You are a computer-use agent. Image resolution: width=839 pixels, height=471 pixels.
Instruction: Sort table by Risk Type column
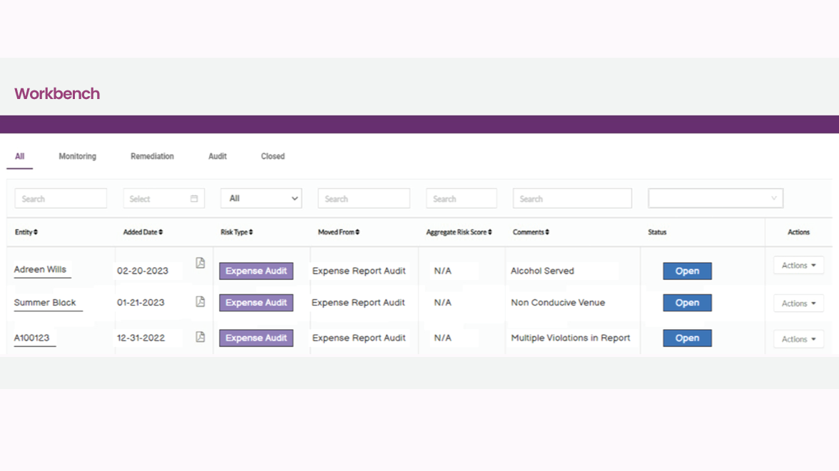[237, 232]
